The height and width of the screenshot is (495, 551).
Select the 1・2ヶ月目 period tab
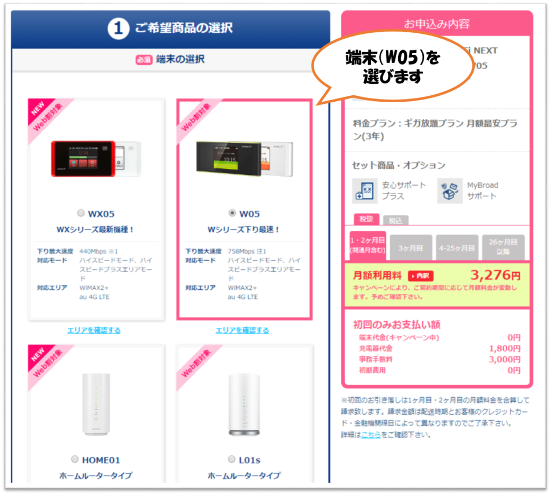[368, 245]
